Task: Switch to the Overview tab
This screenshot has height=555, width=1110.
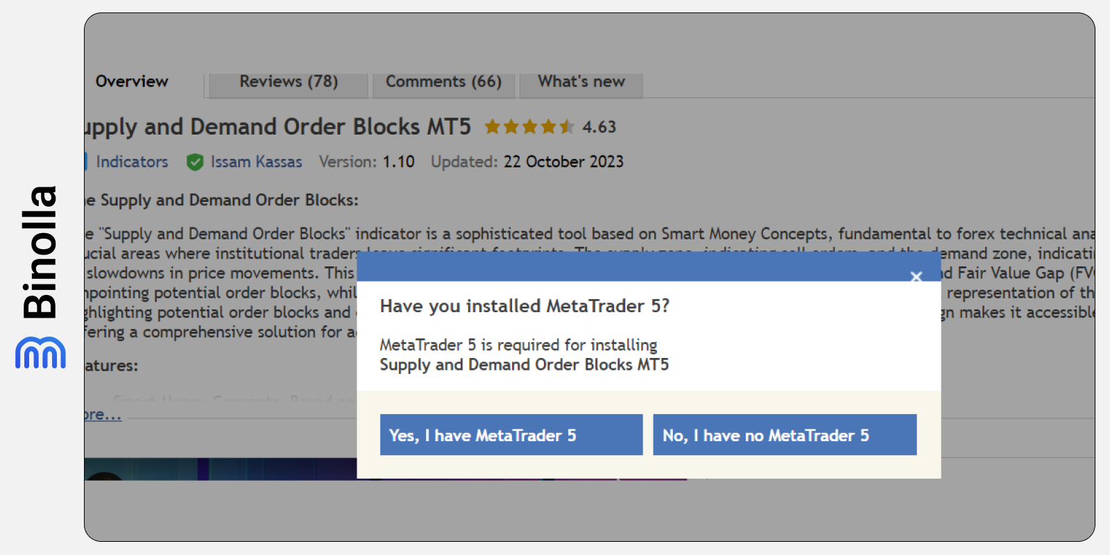Action: (131, 82)
